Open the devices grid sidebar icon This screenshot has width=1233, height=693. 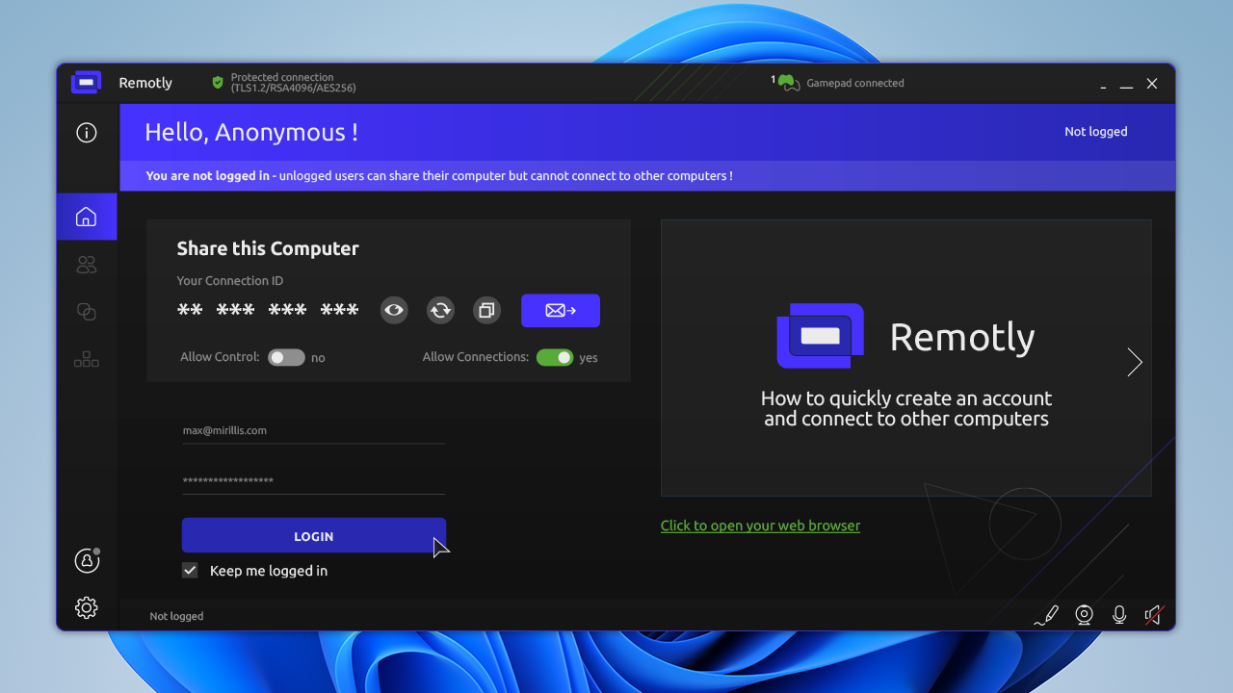87,359
